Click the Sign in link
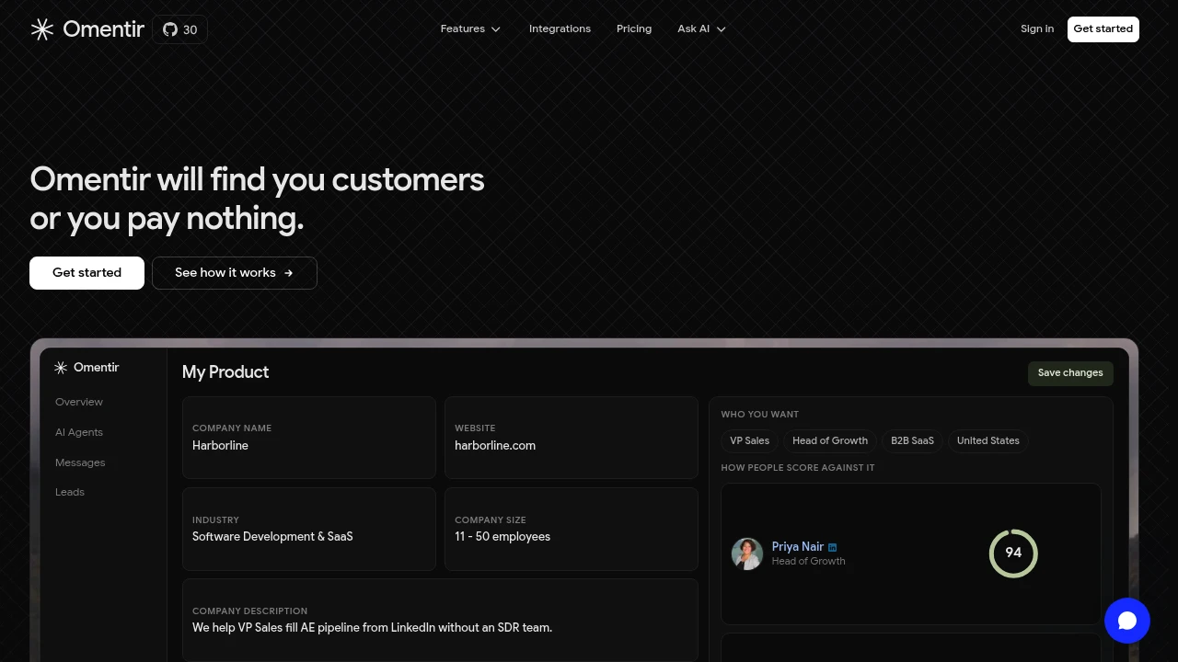This screenshot has height=662, width=1178. point(1037,29)
